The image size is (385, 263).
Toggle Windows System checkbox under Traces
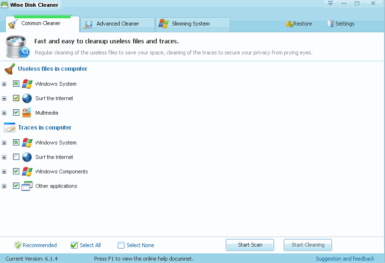point(16,143)
